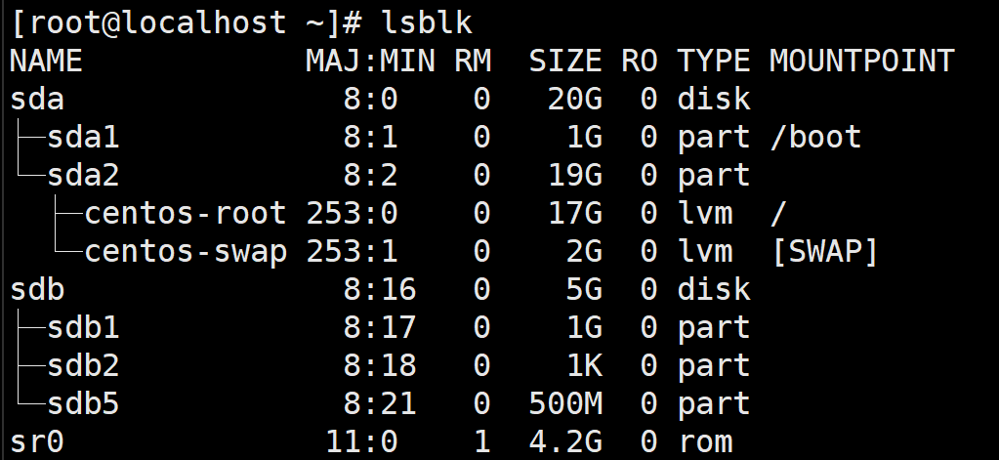The image size is (999, 460).
Task: Click the RO column header
Action: (x=639, y=62)
